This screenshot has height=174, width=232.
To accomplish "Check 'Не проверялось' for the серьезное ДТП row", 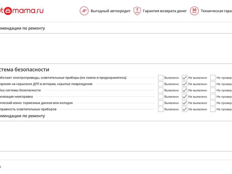I will click(213, 84).
